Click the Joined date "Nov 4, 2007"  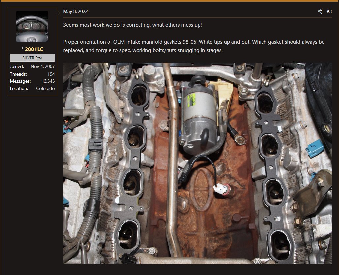(x=43, y=66)
